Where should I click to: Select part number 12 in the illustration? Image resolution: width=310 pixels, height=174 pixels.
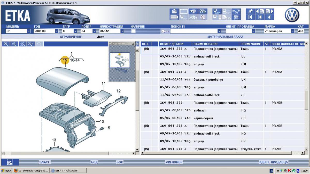118,91
